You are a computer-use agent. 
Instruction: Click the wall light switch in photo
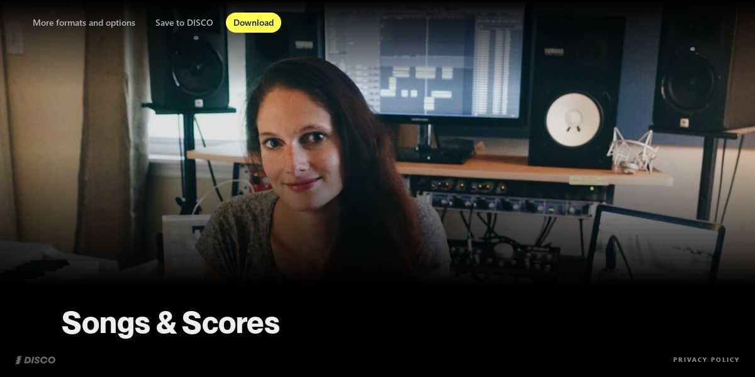[13, 36]
